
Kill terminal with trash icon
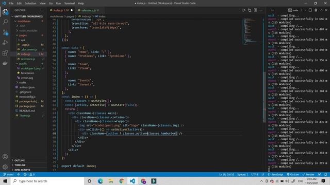316,10
